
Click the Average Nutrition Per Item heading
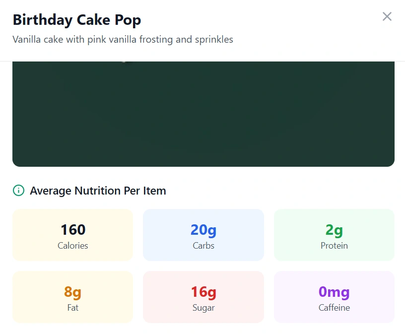98,191
